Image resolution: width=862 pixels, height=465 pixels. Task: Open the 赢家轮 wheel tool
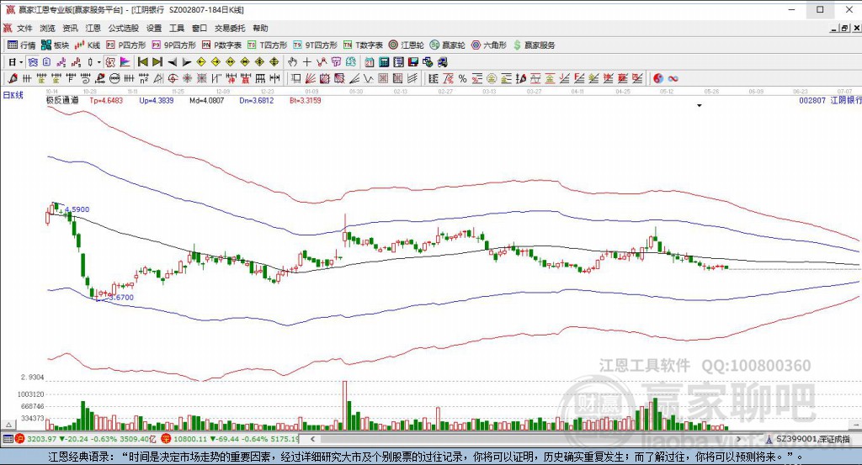click(448, 45)
